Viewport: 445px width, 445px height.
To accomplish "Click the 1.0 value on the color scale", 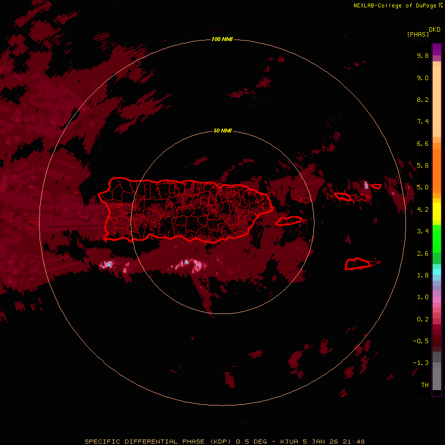I will pos(423,297).
